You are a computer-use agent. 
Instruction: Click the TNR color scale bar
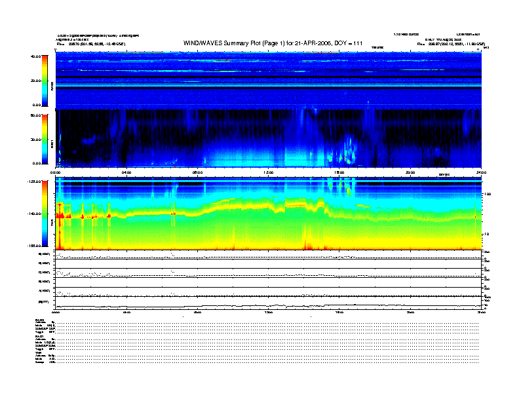click(x=45, y=214)
